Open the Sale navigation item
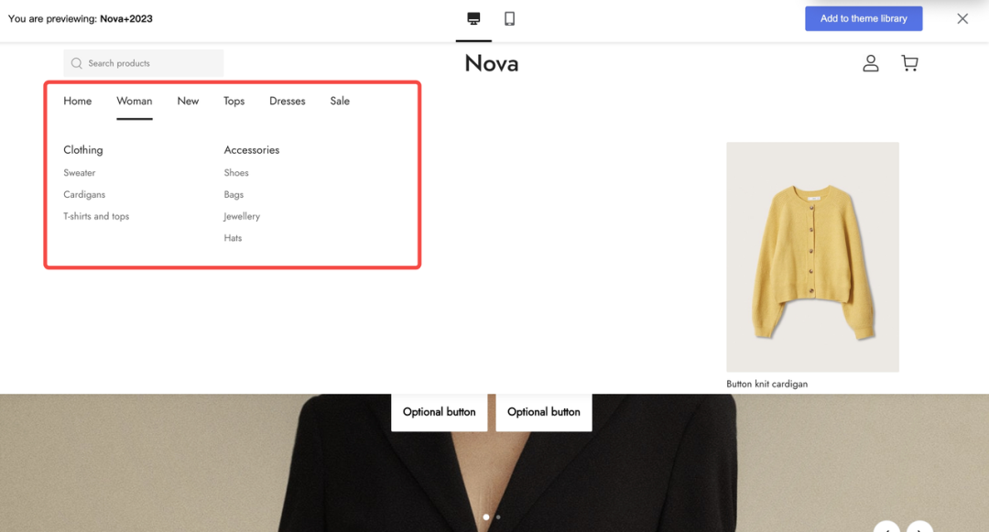The image size is (989, 532). tap(340, 101)
